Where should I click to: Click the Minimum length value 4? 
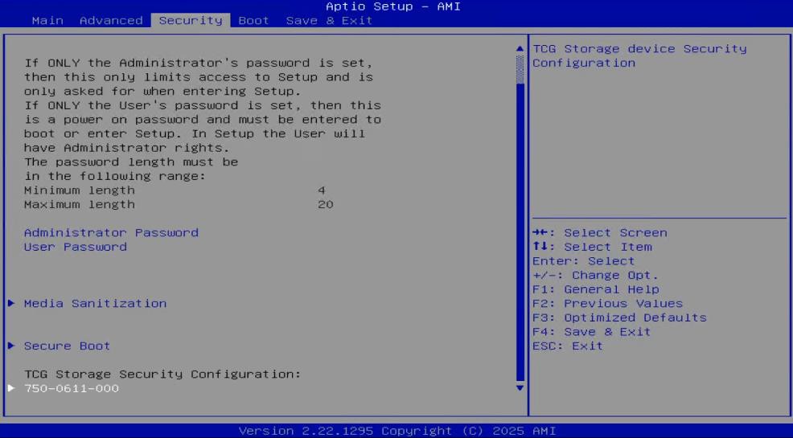point(321,190)
